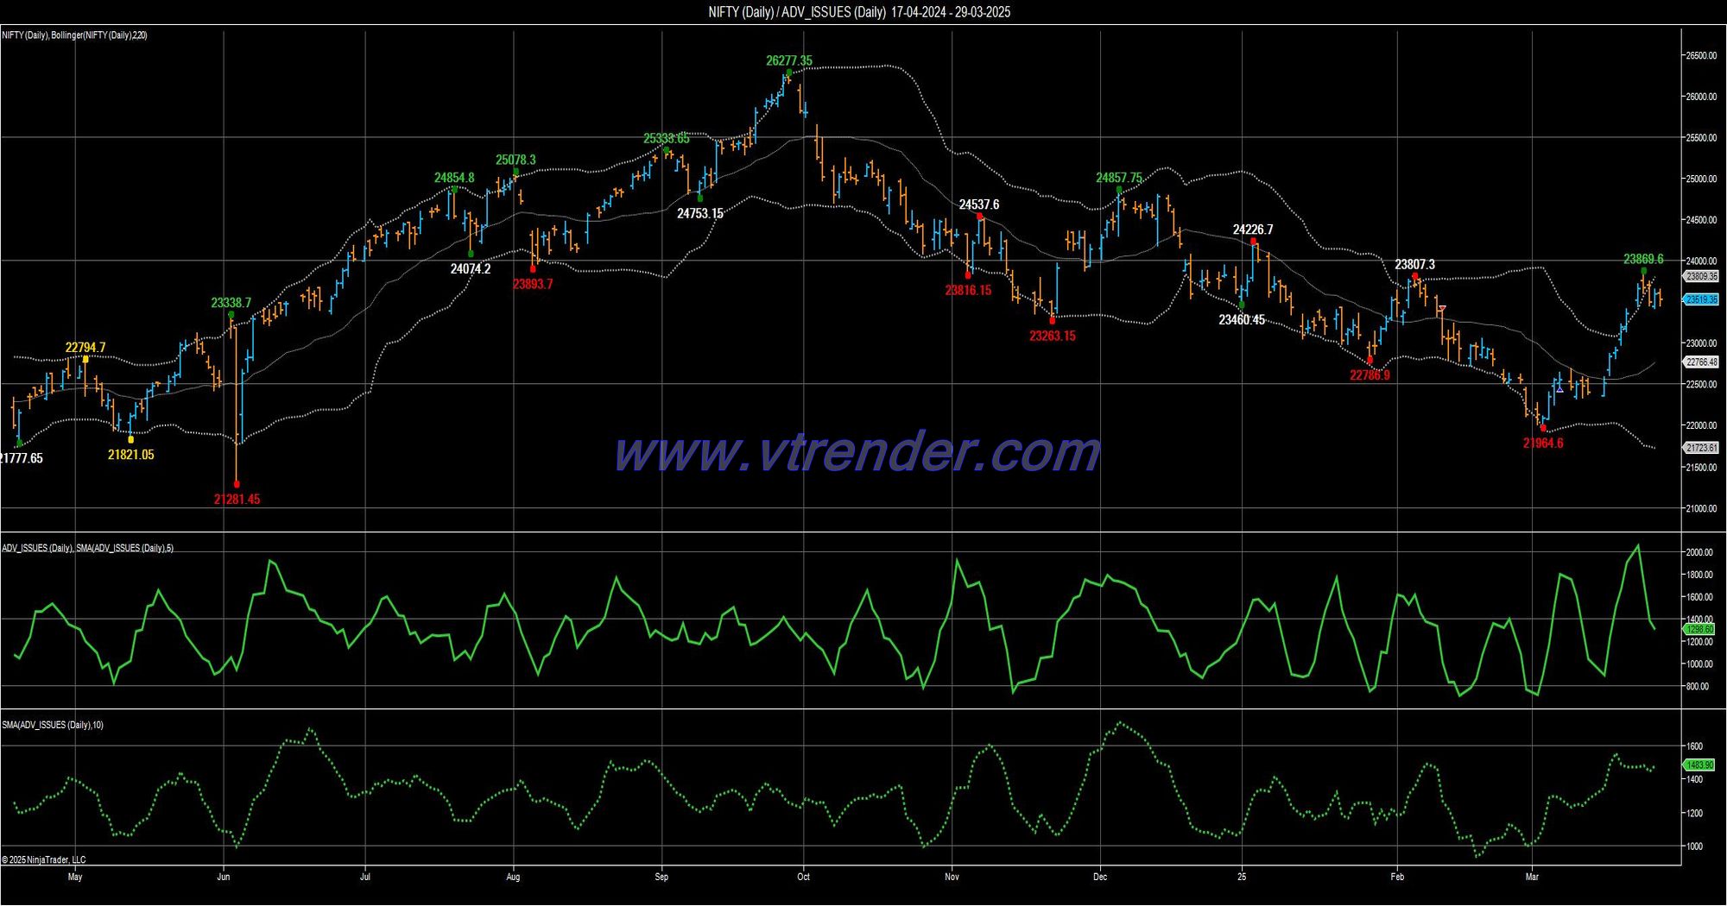This screenshot has height=906, width=1727.
Task: Click the Oct label on time axis
Action: pyautogui.click(x=803, y=877)
